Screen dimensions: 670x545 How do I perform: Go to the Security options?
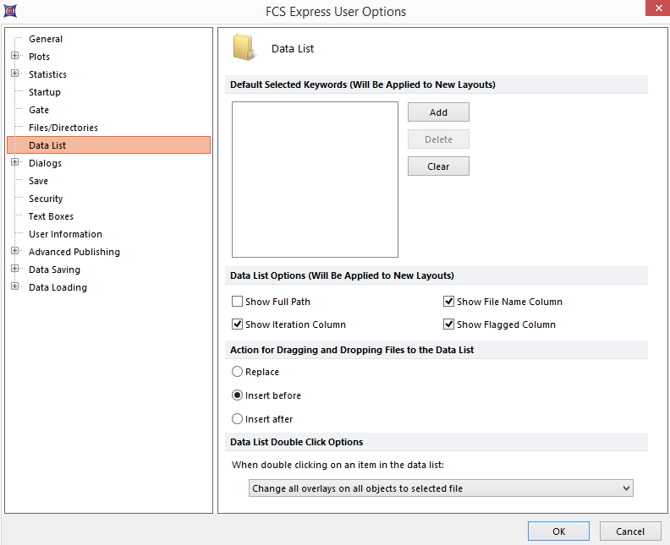46,199
